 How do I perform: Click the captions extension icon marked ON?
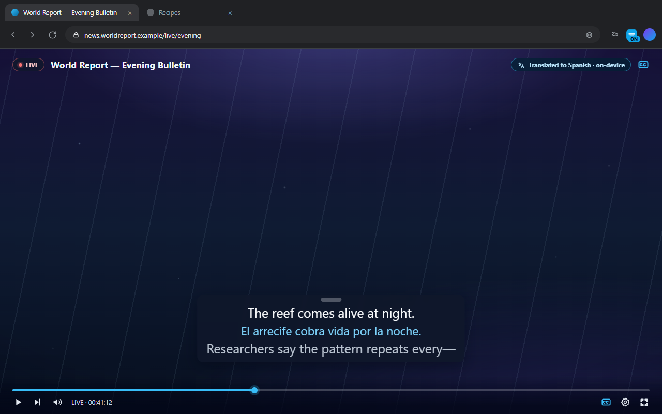click(x=633, y=35)
